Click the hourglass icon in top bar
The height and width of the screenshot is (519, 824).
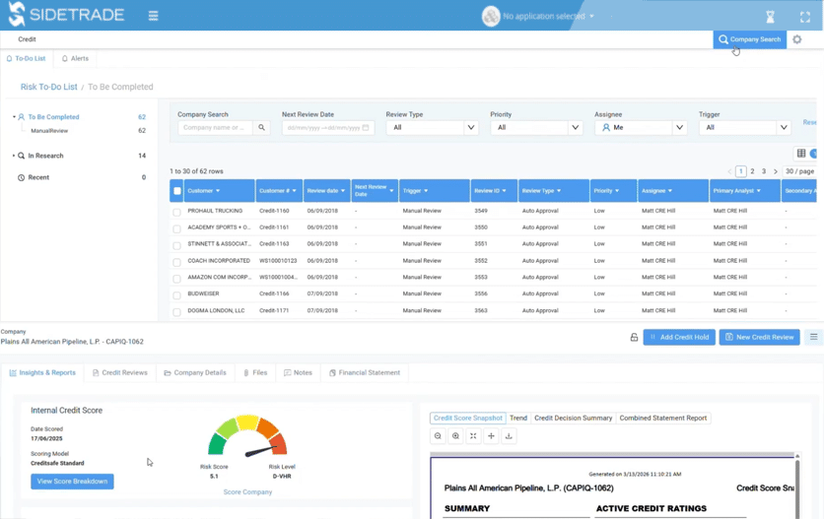pyautogui.click(x=770, y=17)
